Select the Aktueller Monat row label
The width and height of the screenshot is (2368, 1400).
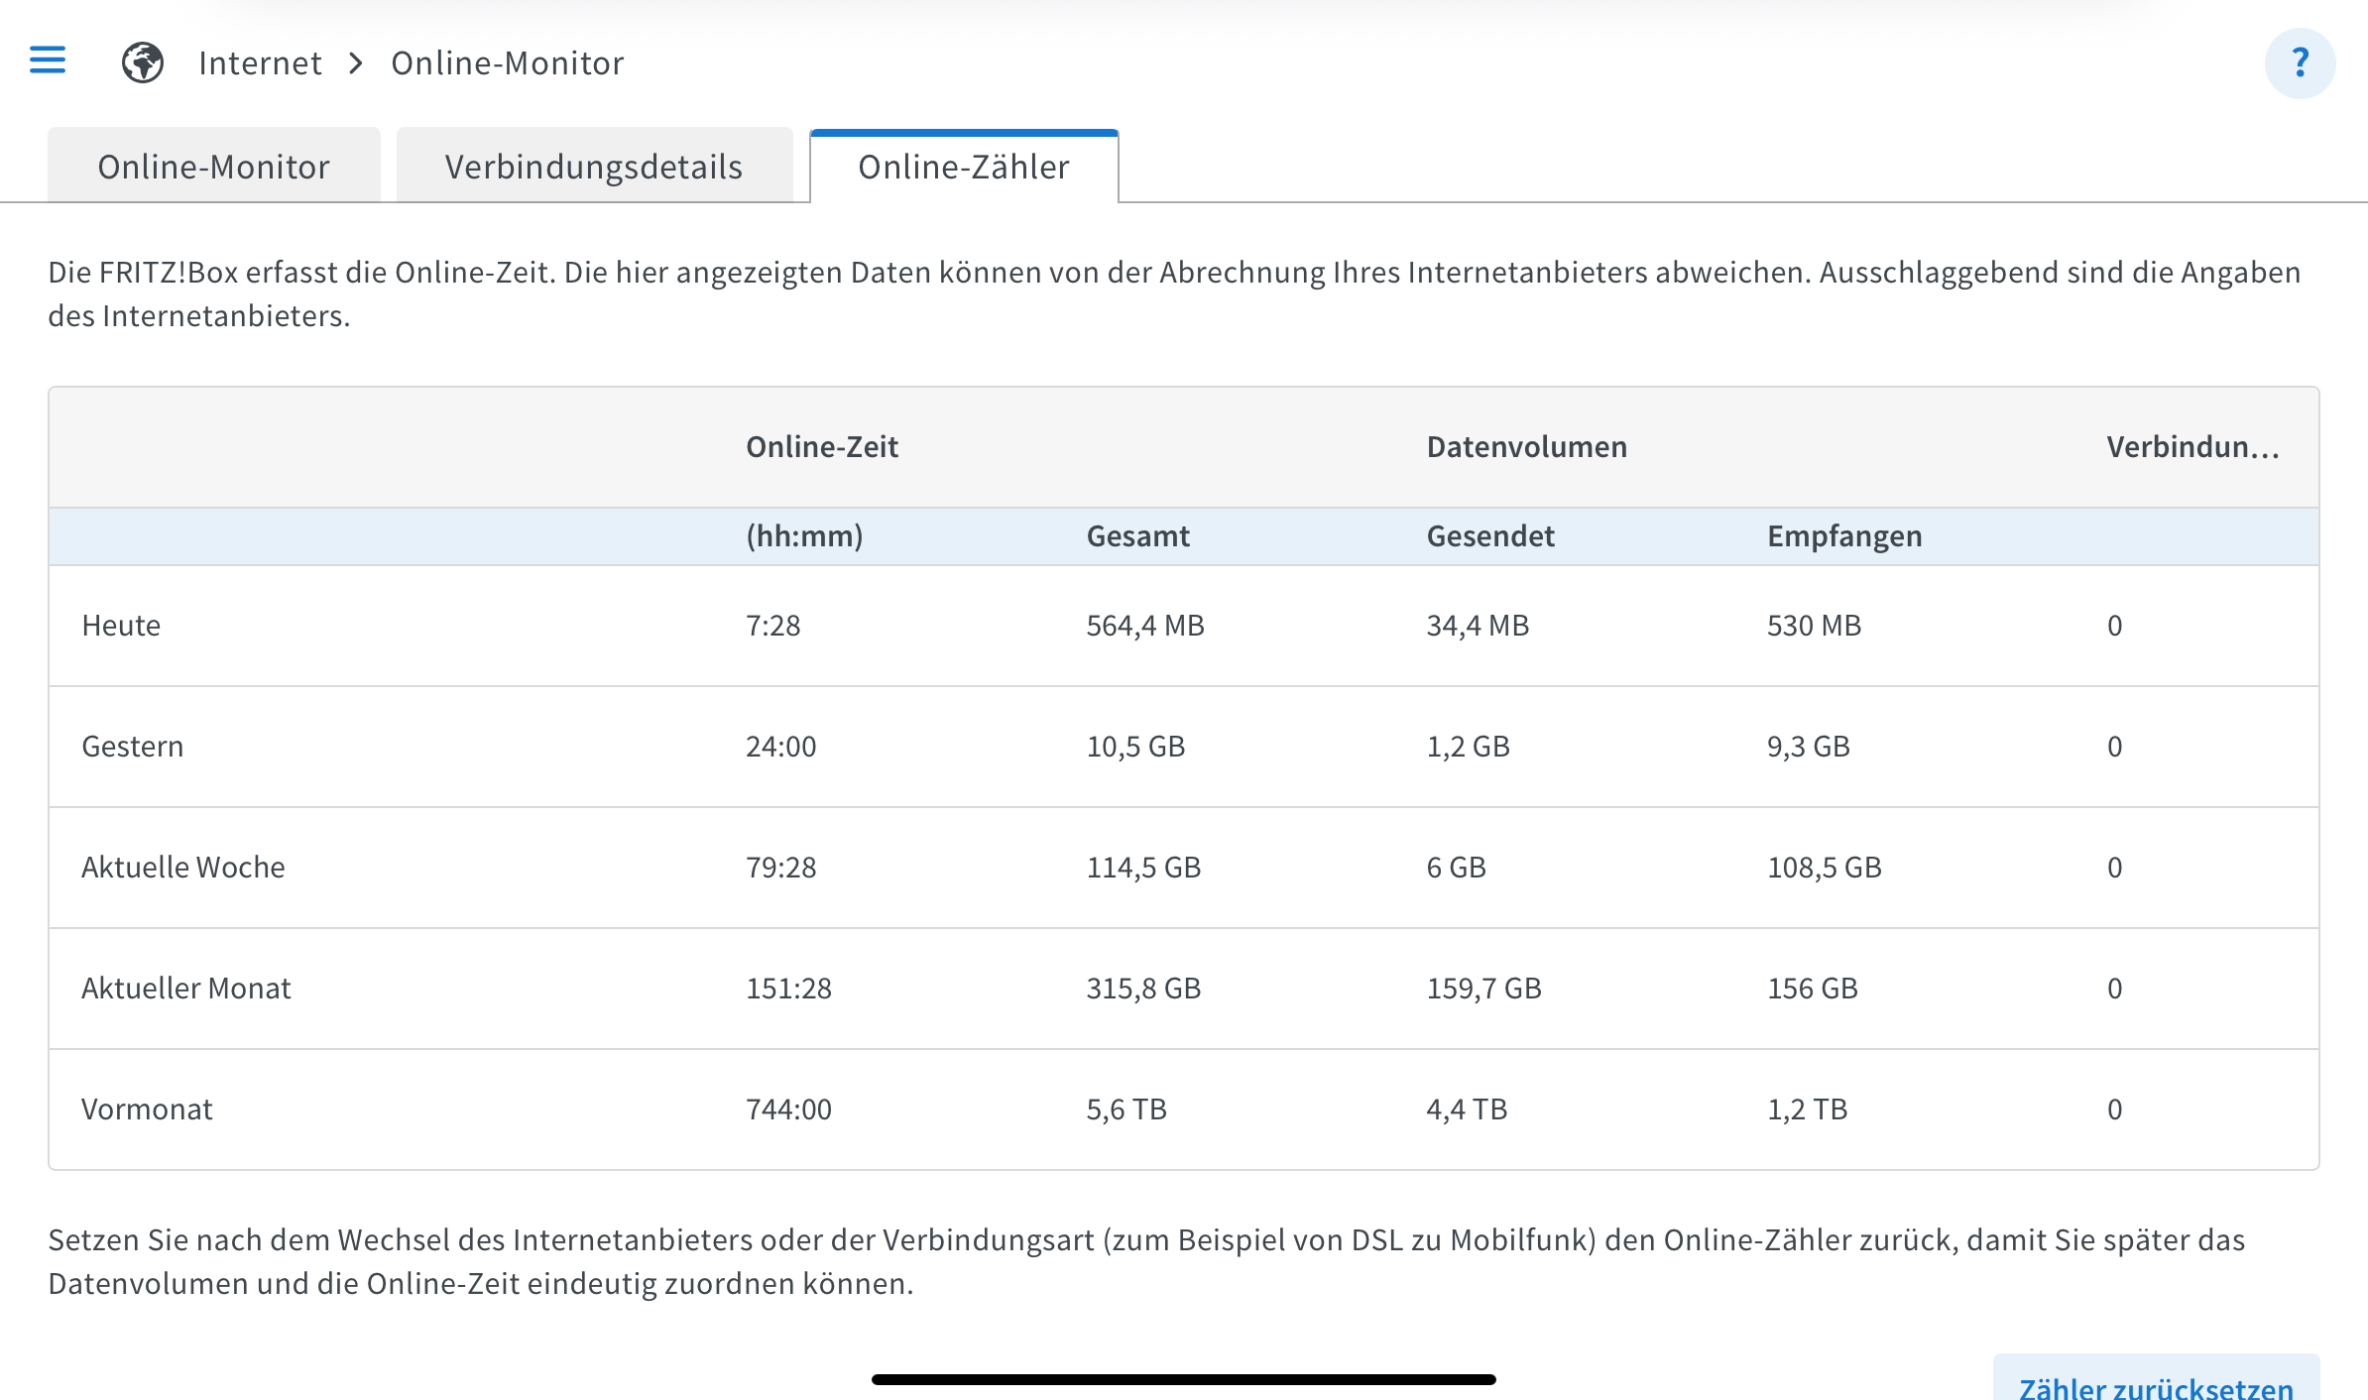(185, 989)
